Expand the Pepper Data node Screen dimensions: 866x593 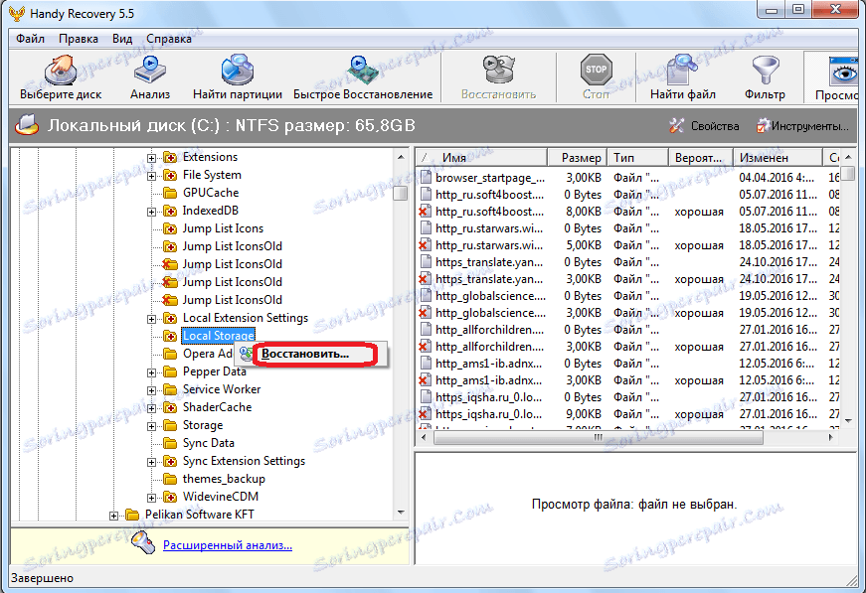pyautogui.click(x=151, y=372)
